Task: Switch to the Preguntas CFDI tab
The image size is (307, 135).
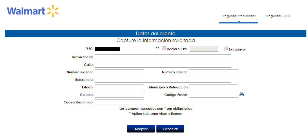Action: [277, 16]
